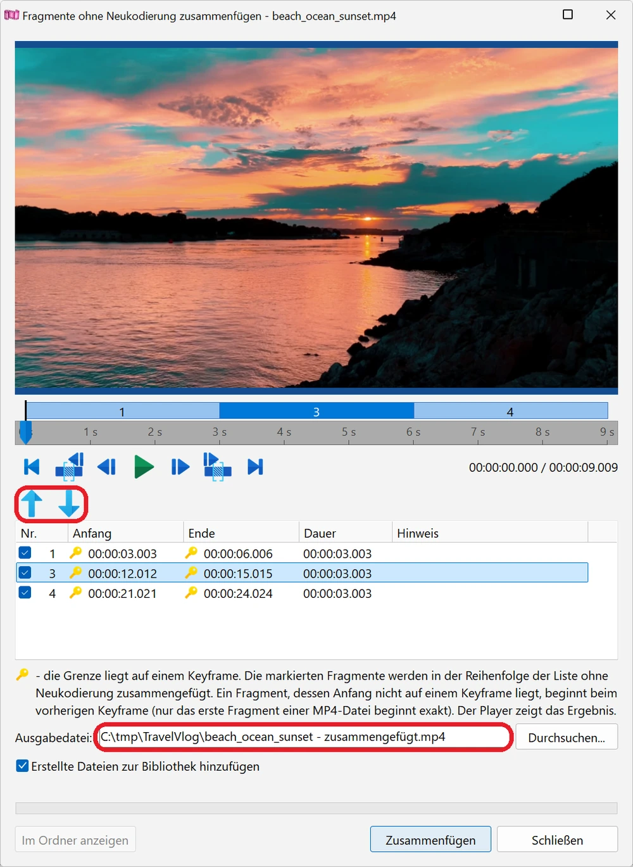Step back one frame
Screen dimensions: 633x867
(x=106, y=467)
